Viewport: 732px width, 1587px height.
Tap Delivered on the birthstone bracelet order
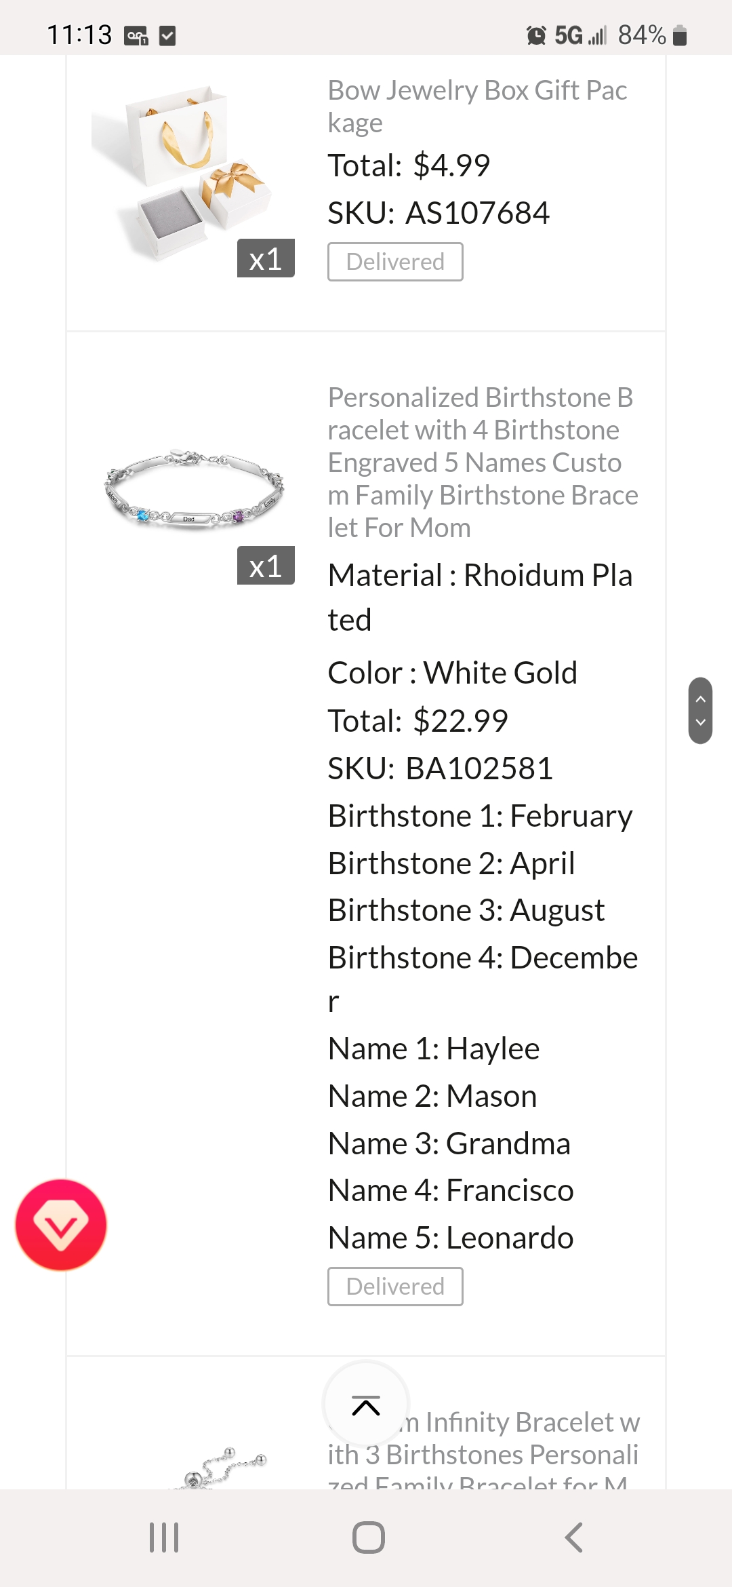(x=395, y=1285)
